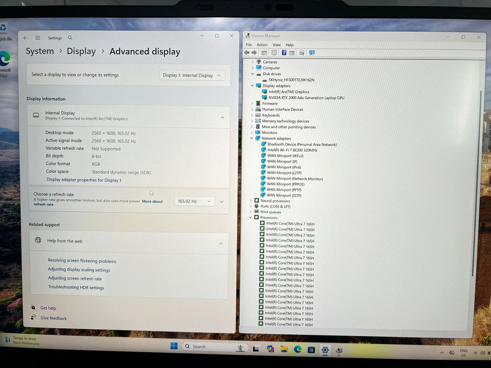Open Microsoft Store from taskbar
The width and height of the screenshot is (491, 368).
(311, 350)
